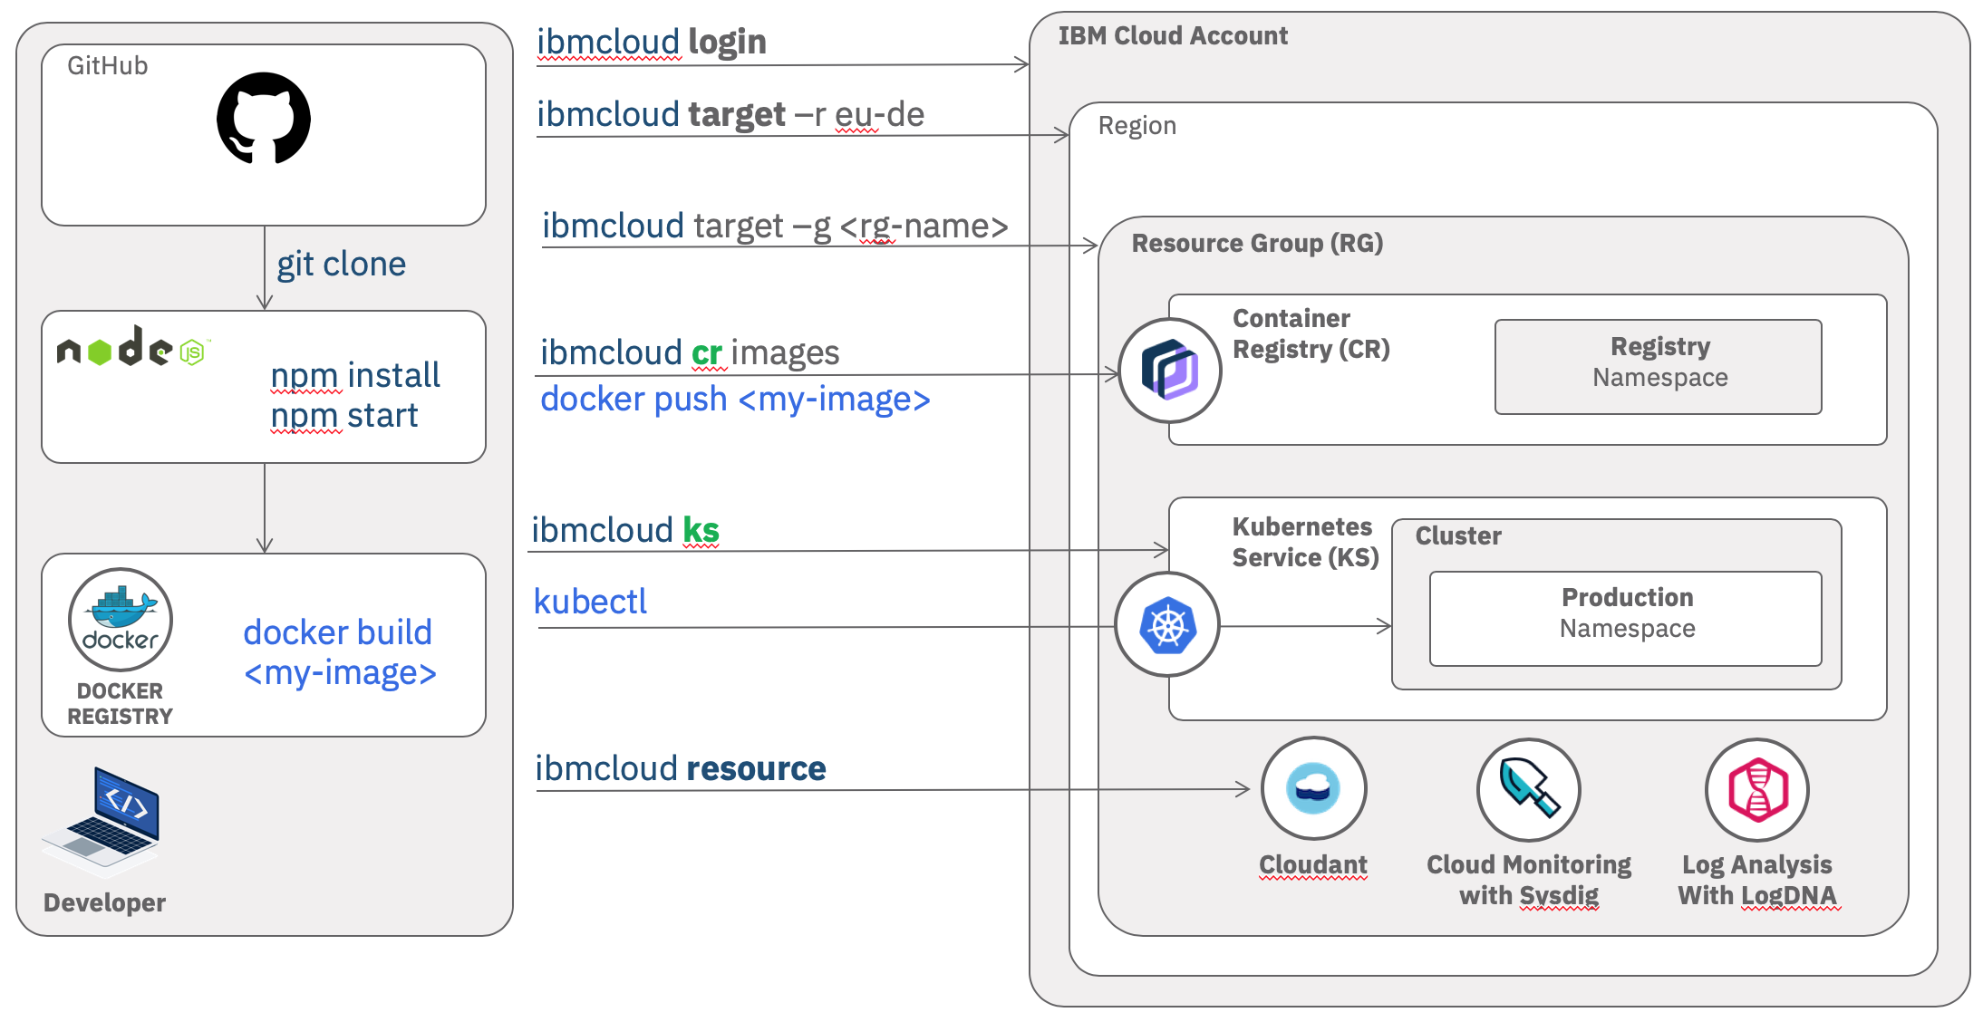Click the Docker whale icon
This screenshot has height=1022, width=1983.
[x=121, y=620]
